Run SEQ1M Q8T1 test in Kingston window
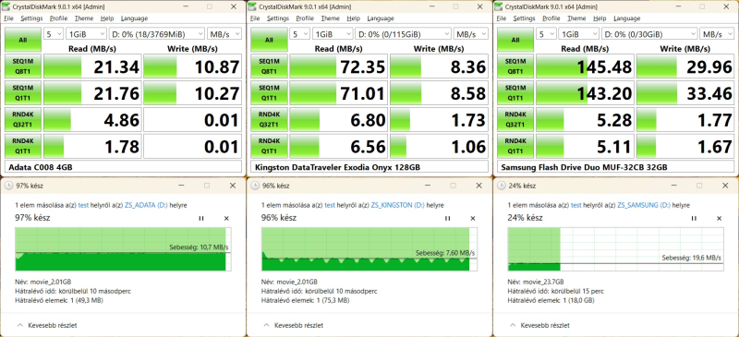The image size is (739, 337). (269, 66)
